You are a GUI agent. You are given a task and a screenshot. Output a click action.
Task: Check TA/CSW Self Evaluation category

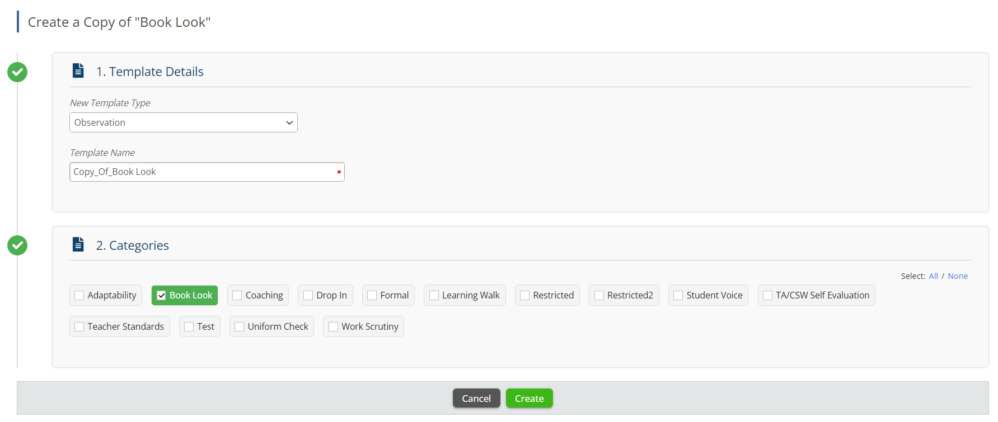tap(767, 296)
